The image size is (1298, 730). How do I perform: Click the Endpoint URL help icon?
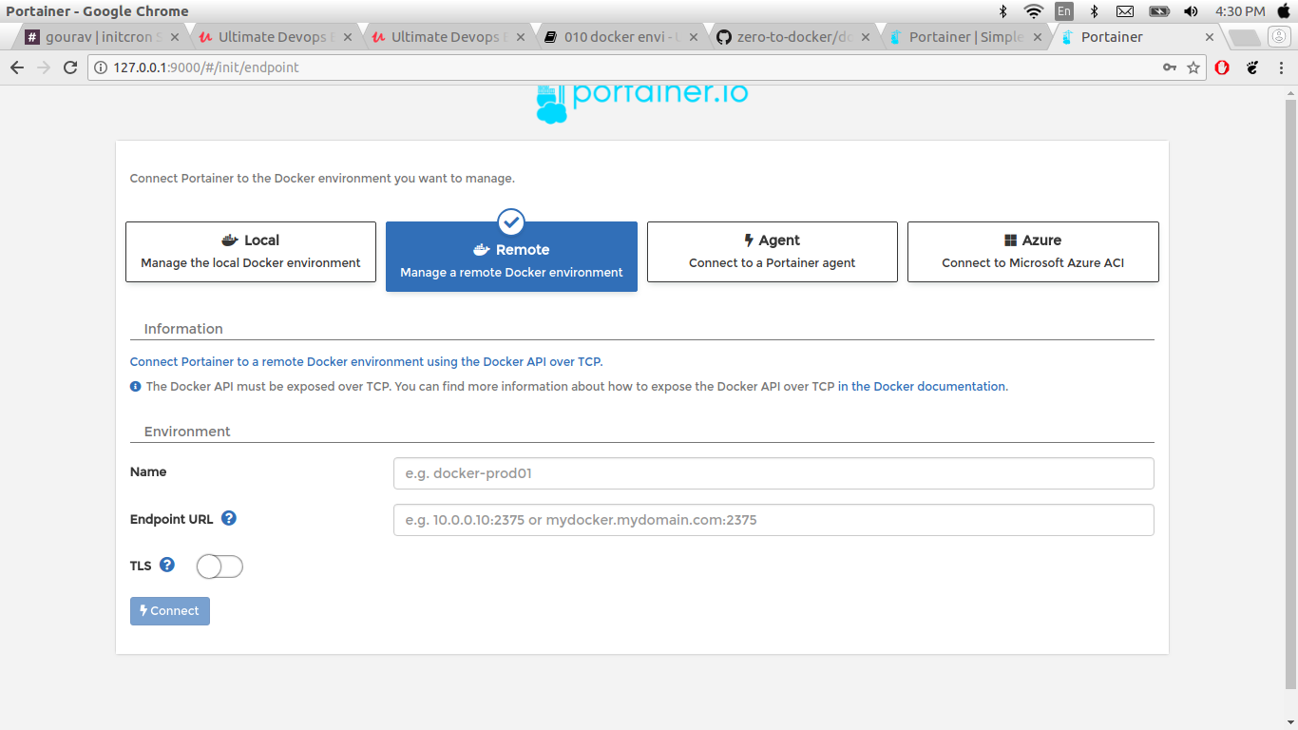pos(229,518)
